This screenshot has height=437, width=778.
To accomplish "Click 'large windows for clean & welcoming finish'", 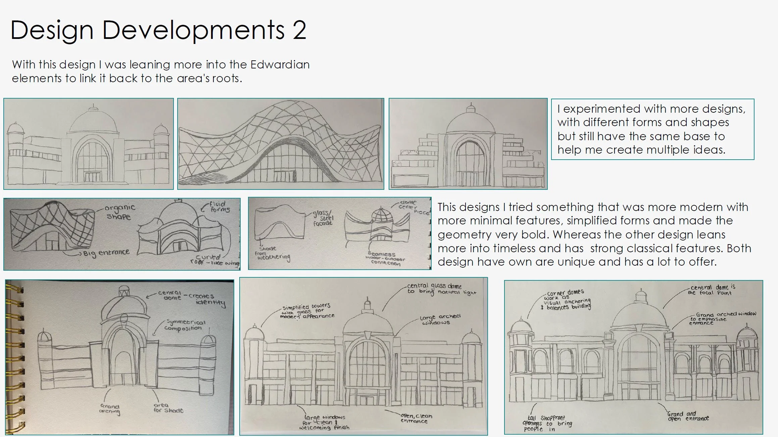I will pyautogui.click(x=324, y=423).
